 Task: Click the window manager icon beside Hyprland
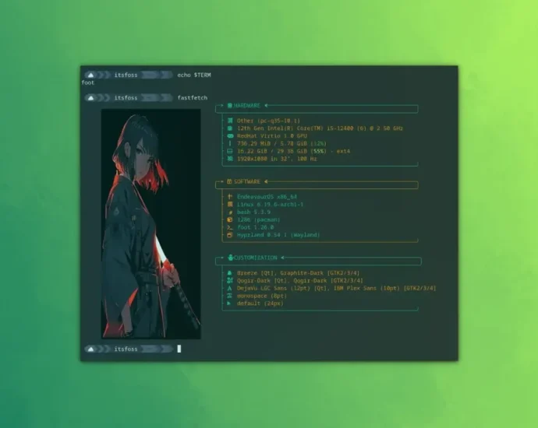pyautogui.click(x=230, y=235)
